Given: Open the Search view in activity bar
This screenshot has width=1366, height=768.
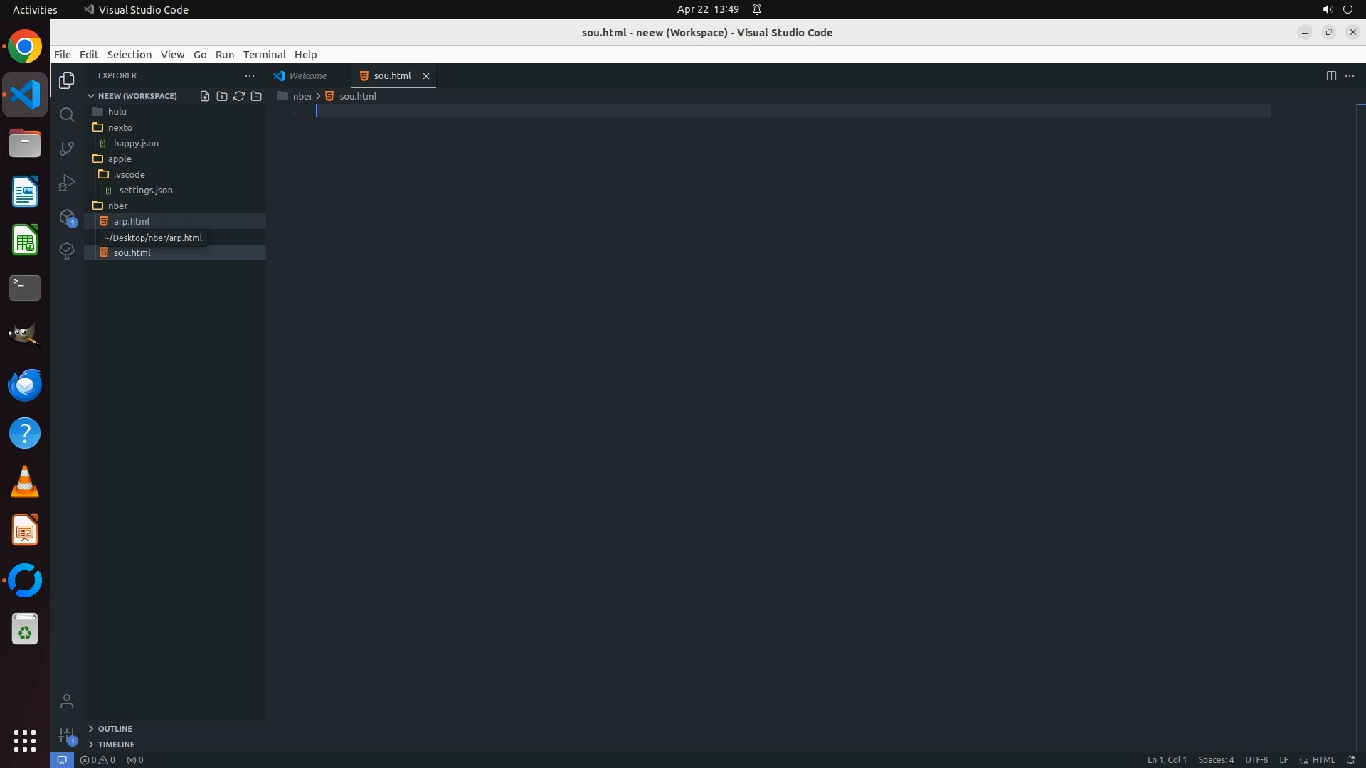Looking at the screenshot, I should 67,114.
